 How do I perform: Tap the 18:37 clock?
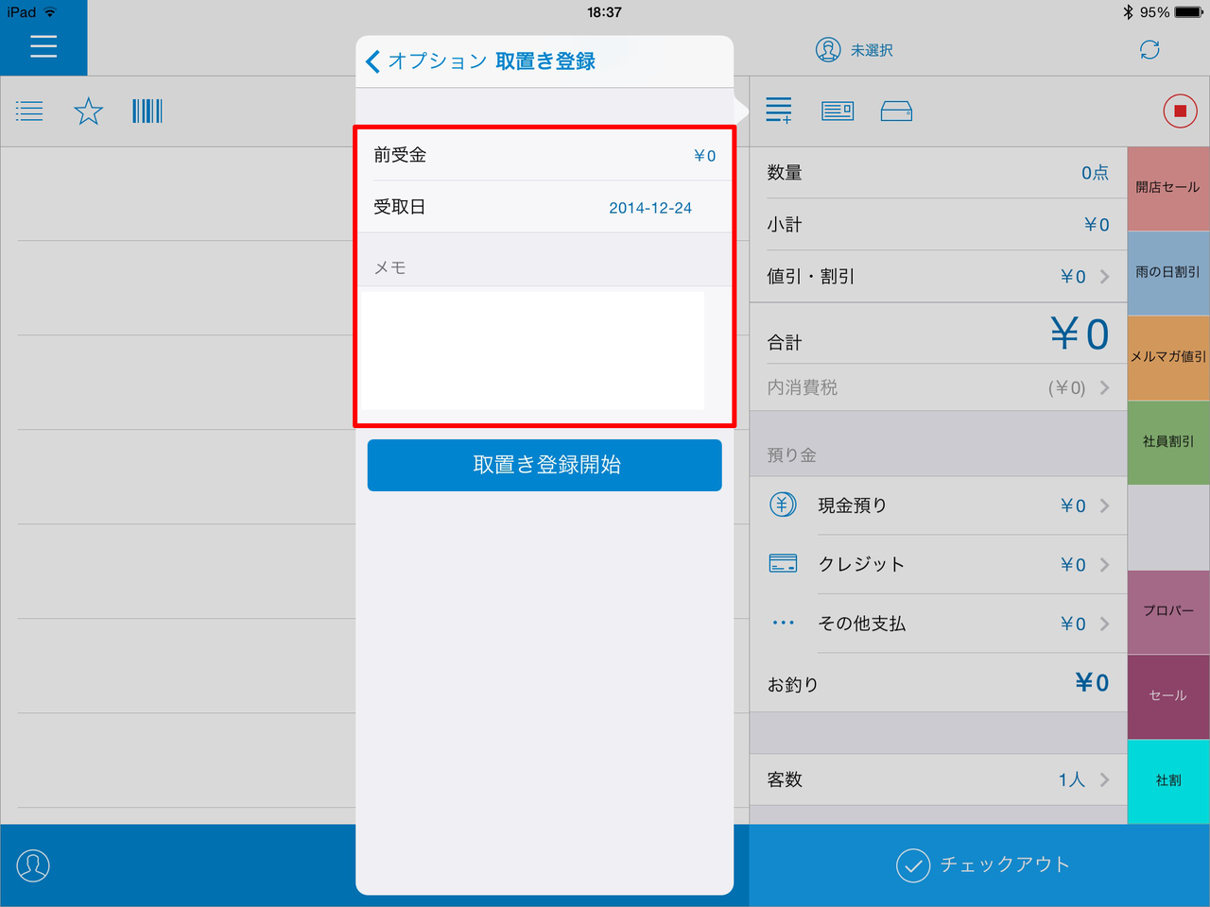tap(604, 12)
